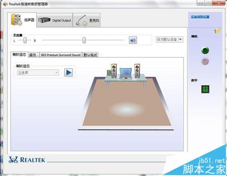Click the left speaker in the room
Screen dimensions: 227x176
(113, 71)
